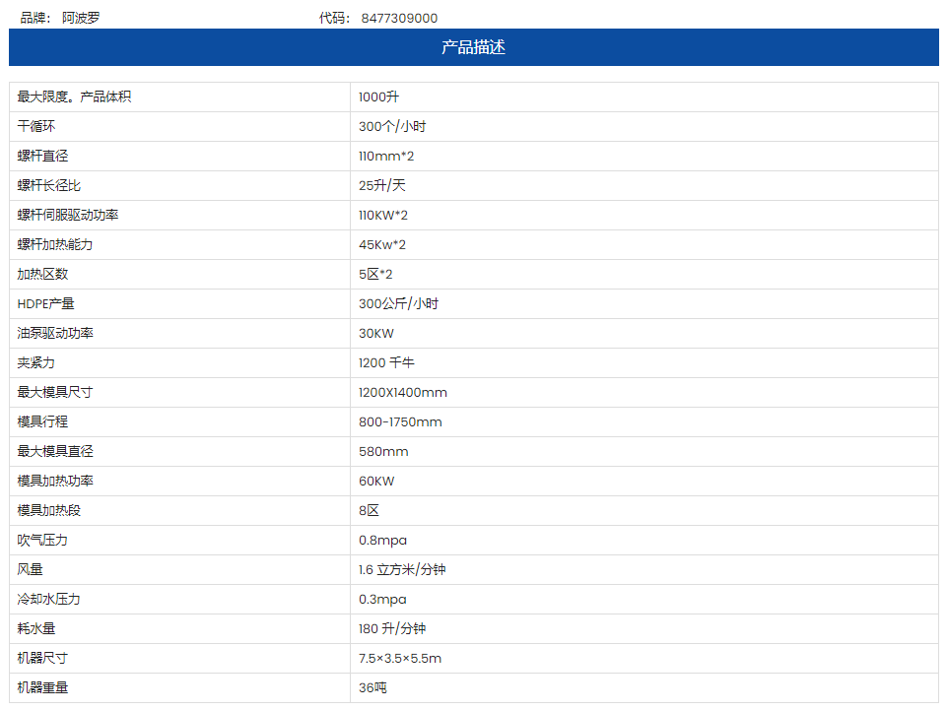
Task: Click the 580mm mold diameter value
Action: (x=383, y=451)
